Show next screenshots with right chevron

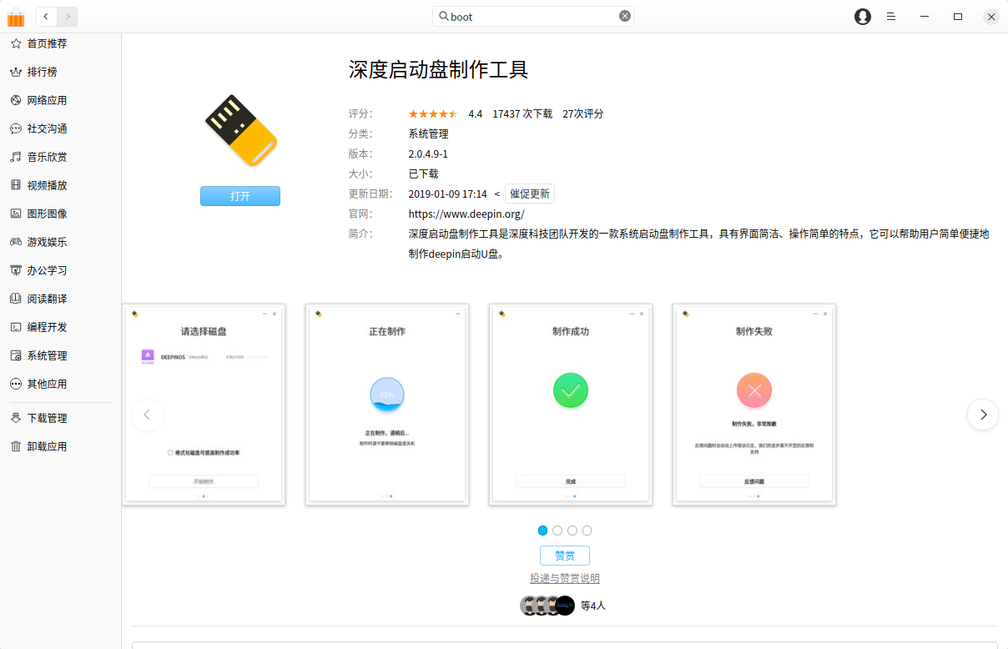click(x=983, y=415)
